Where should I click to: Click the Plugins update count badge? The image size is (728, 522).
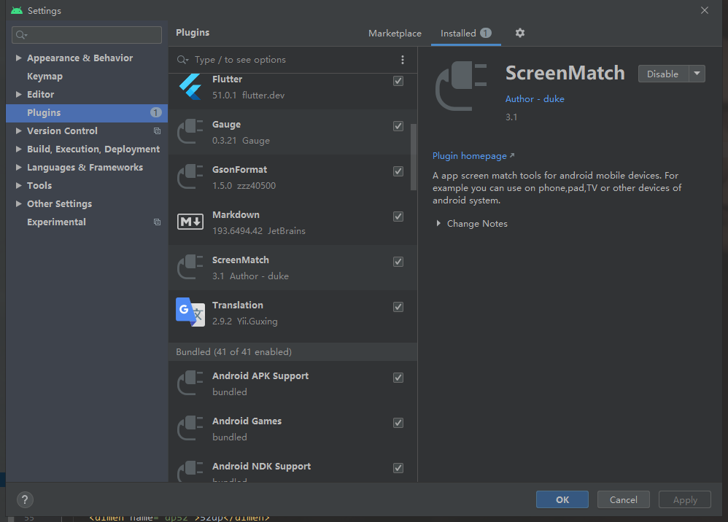click(x=156, y=113)
